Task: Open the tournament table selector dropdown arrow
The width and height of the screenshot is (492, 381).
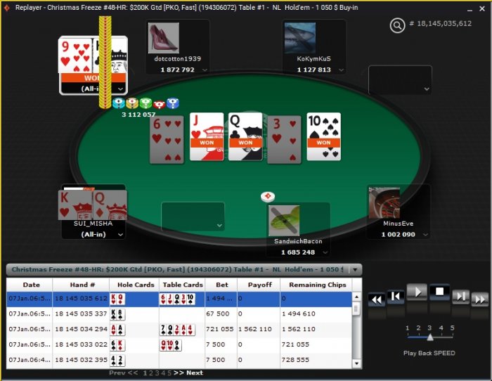Action: coord(355,270)
